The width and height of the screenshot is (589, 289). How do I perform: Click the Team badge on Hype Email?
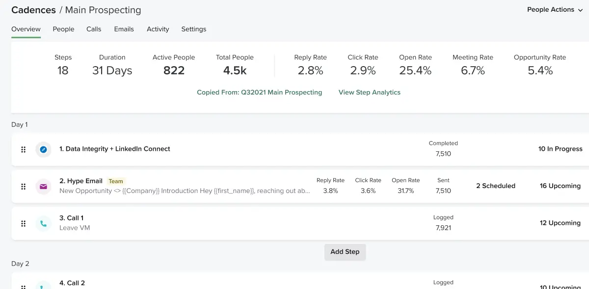116,181
